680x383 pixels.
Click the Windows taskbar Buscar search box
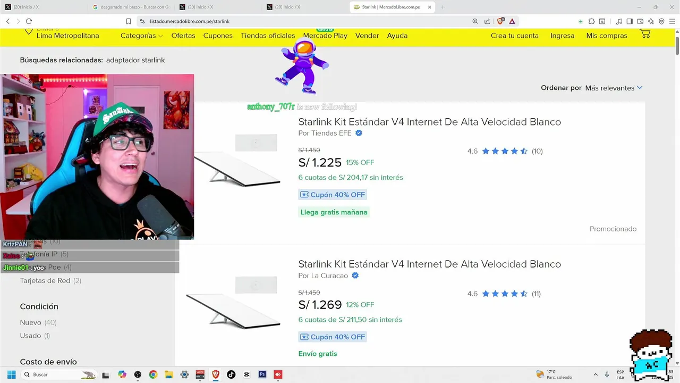pyautogui.click(x=59, y=374)
